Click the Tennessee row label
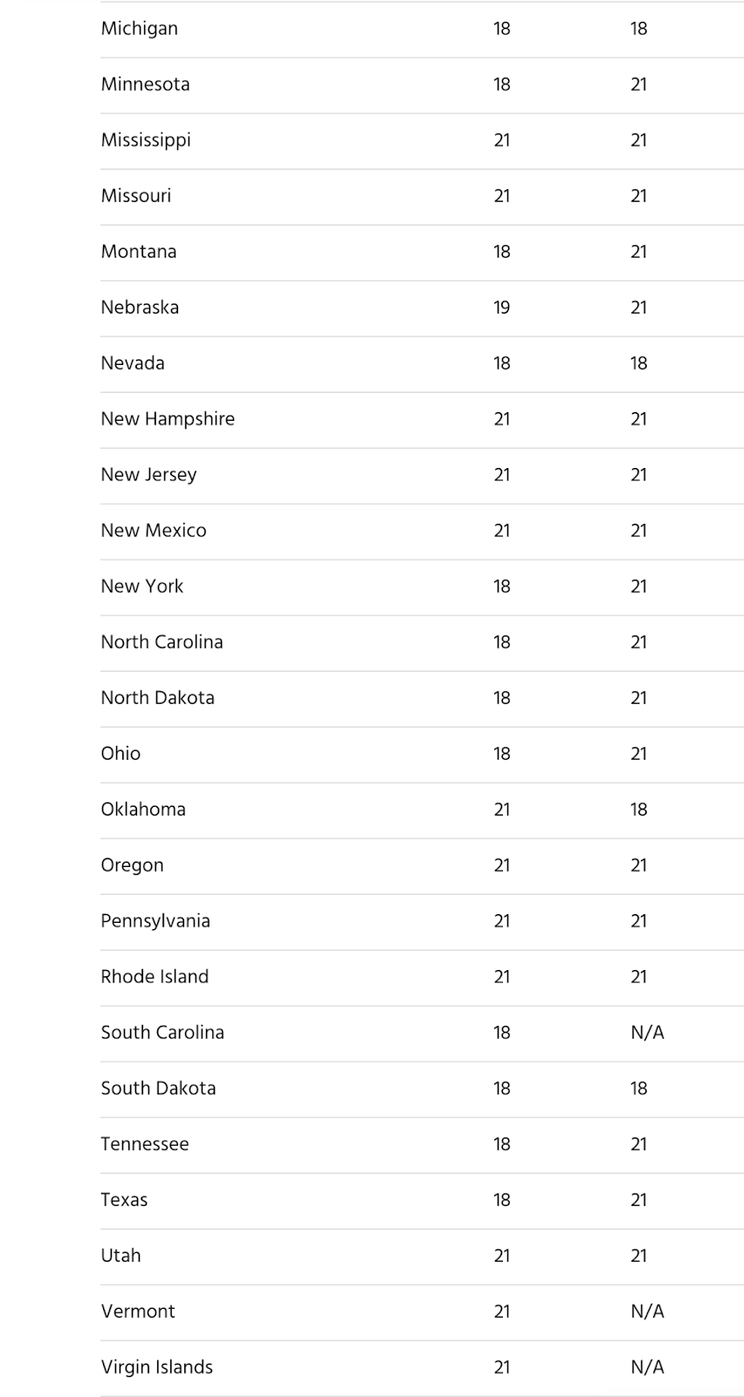 (x=145, y=1145)
